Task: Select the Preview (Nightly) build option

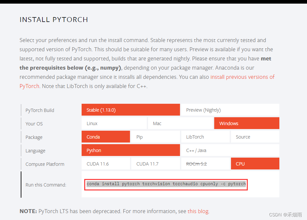Action: (x=230, y=110)
